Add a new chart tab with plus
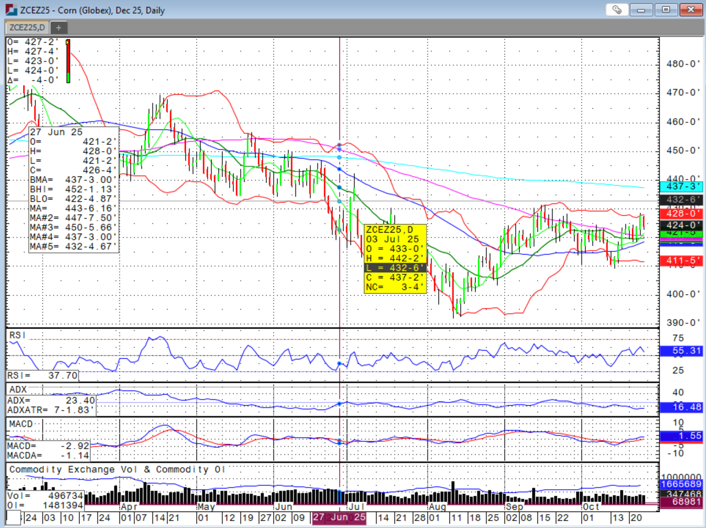 point(58,28)
